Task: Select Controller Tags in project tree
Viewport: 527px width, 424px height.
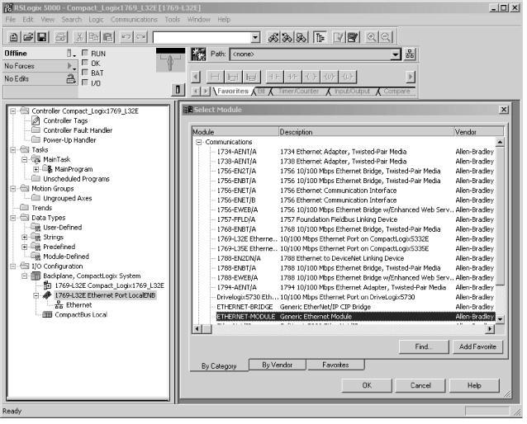Action: pyautogui.click(x=65, y=120)
